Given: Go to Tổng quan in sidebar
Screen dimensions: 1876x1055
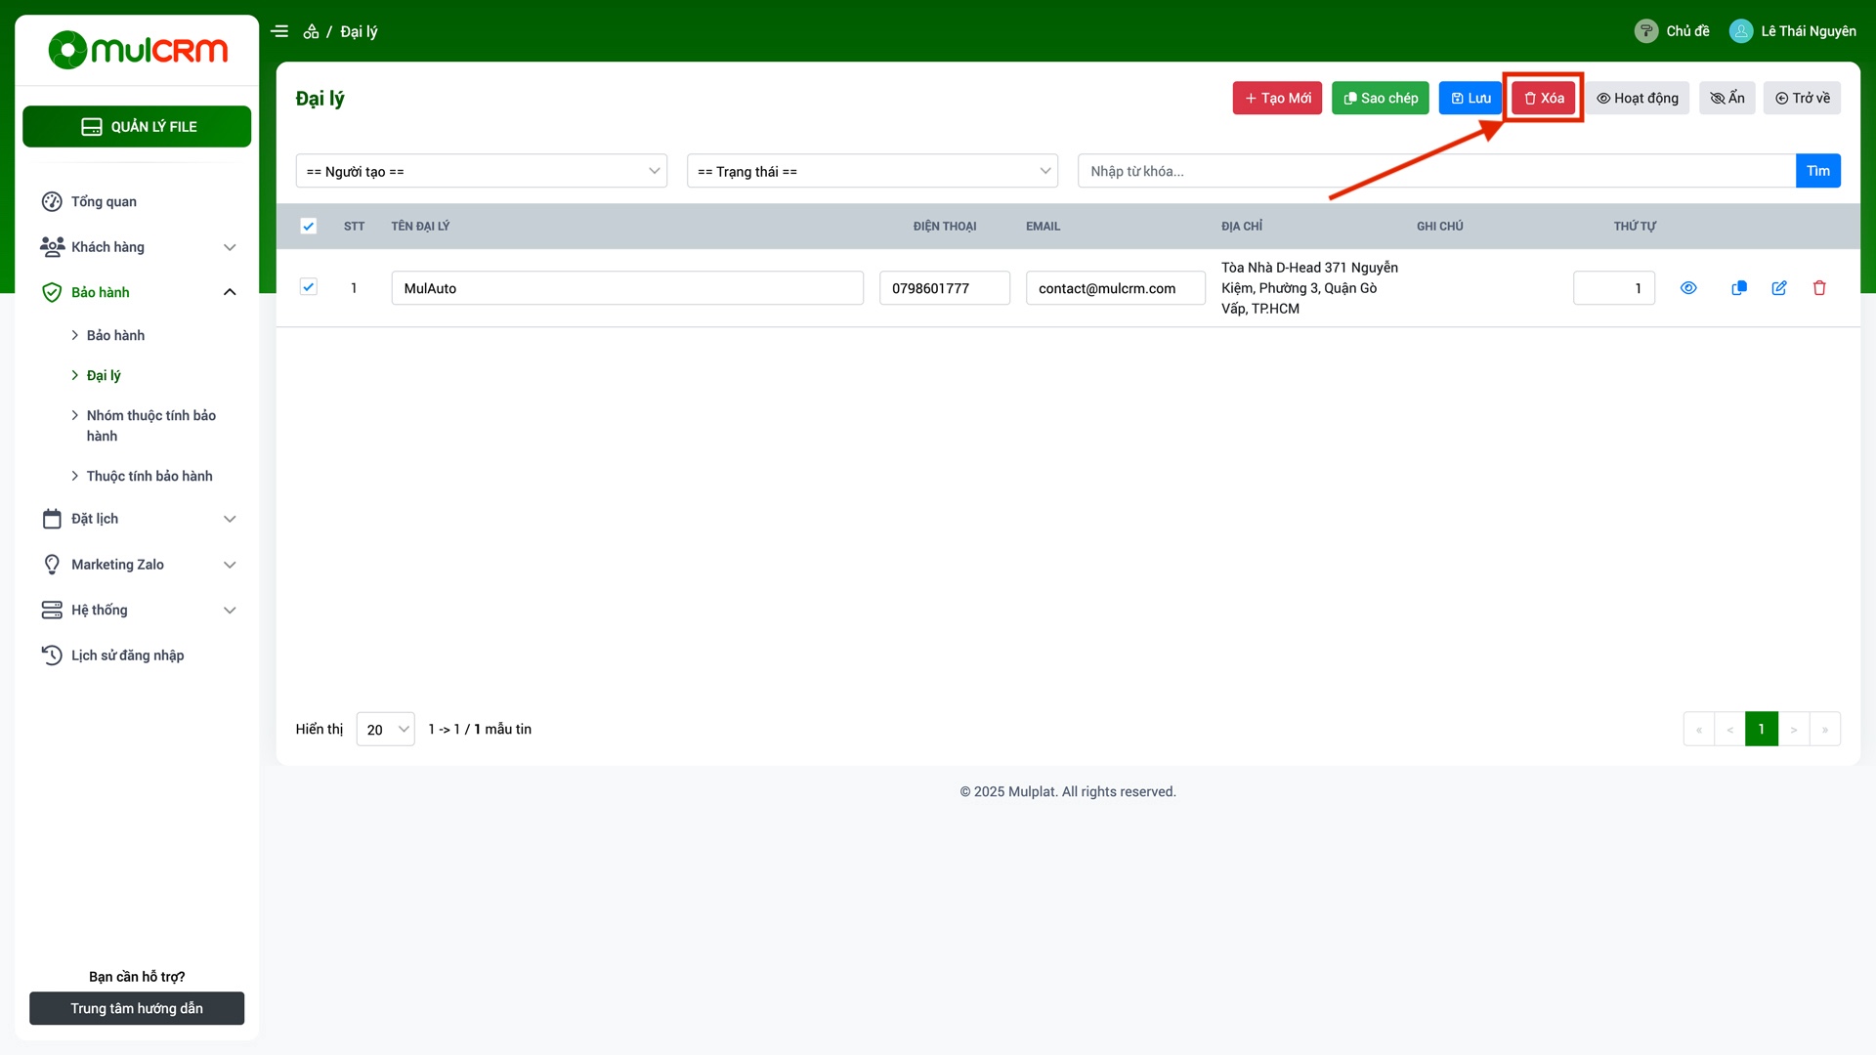Looking at the screenshot, I should click(104, 201).
